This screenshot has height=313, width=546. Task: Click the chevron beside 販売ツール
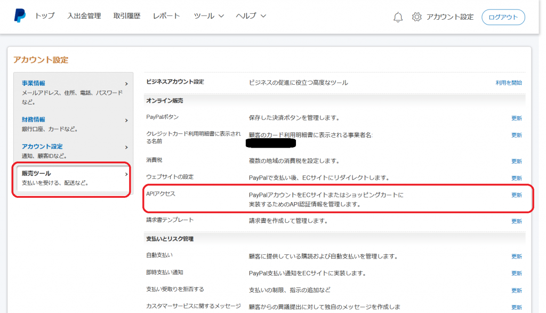(x=126, y=174)
